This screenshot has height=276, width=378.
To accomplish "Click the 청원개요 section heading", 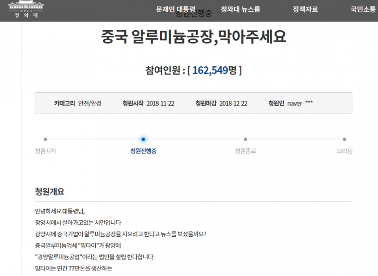I will [50, 192].
